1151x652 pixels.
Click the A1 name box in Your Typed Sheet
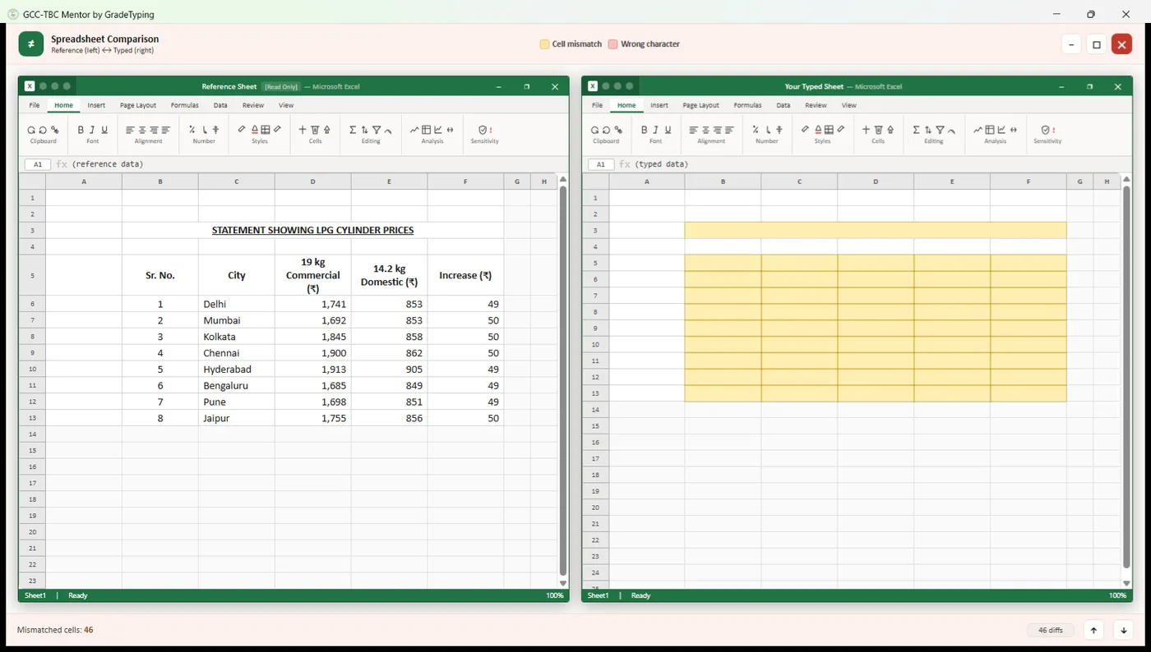tap(601, 164)
